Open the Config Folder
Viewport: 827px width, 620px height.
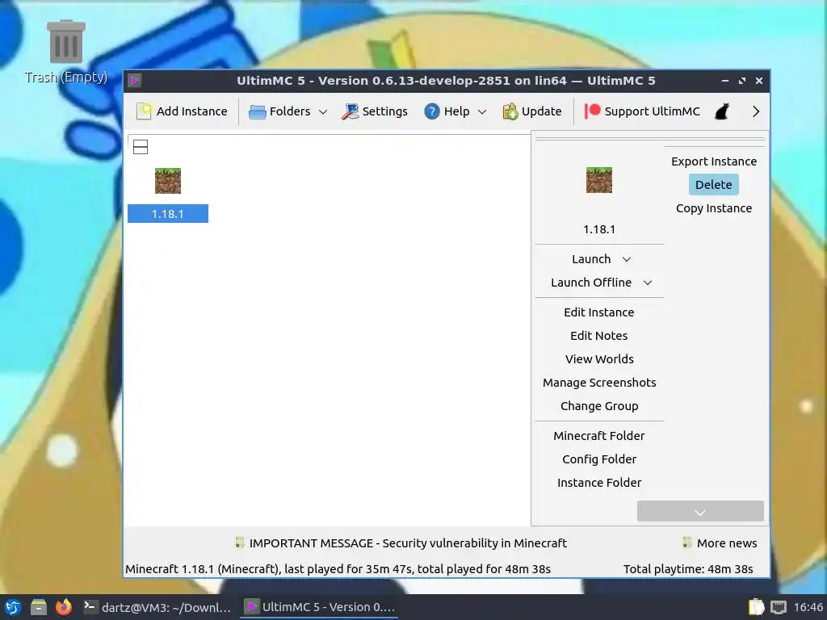point(599,459)
